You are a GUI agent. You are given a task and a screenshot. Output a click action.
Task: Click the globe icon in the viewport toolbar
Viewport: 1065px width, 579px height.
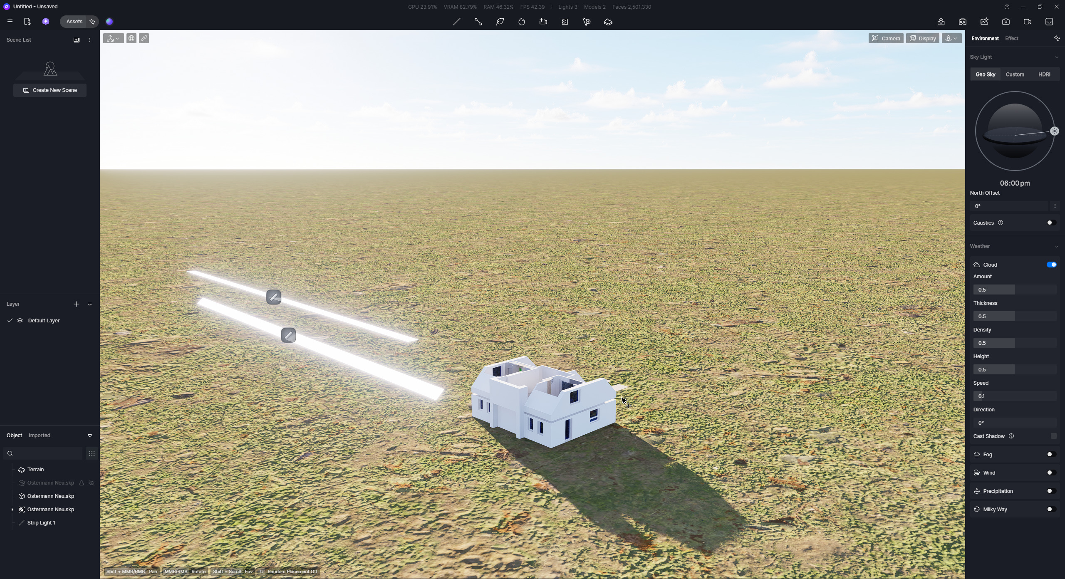(131, 38)
